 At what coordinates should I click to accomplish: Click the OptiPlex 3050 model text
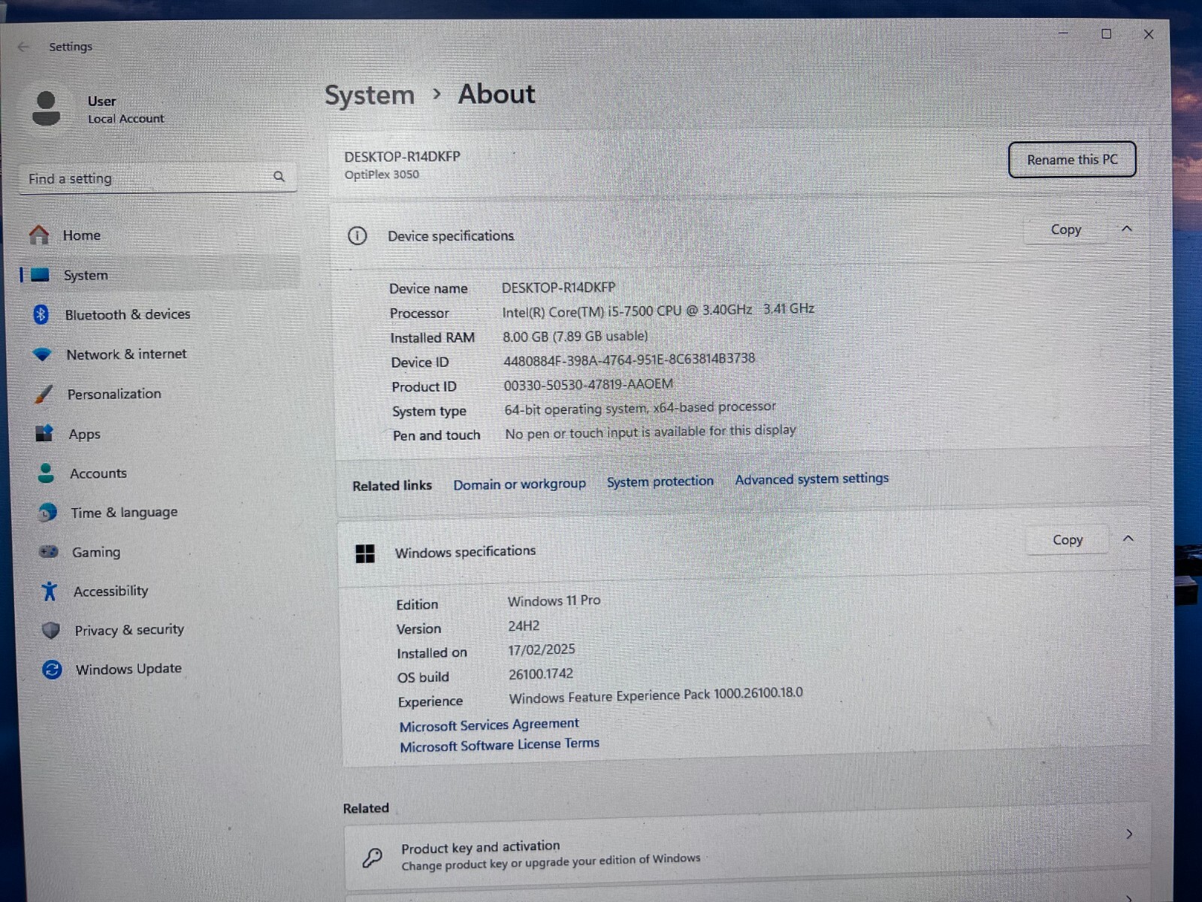pyautogui.click(x=382, y=174)
